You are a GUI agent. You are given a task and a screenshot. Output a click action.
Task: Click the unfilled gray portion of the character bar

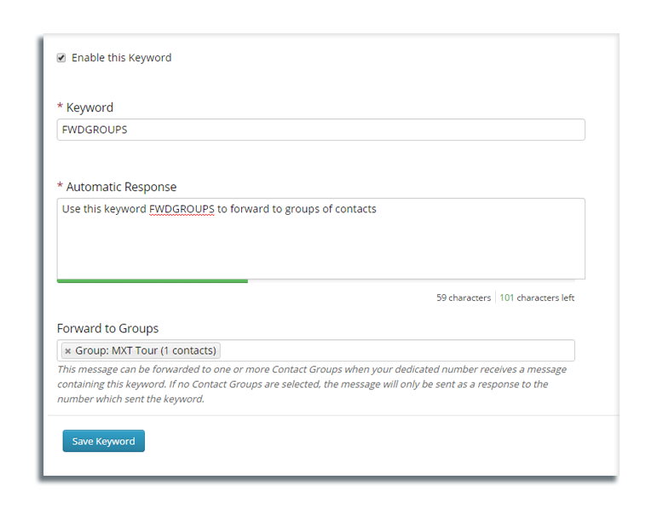click(x=416, y=281)
